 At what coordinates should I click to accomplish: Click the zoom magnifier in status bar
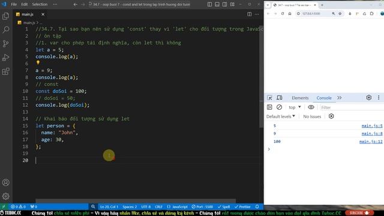click(93, 206)
